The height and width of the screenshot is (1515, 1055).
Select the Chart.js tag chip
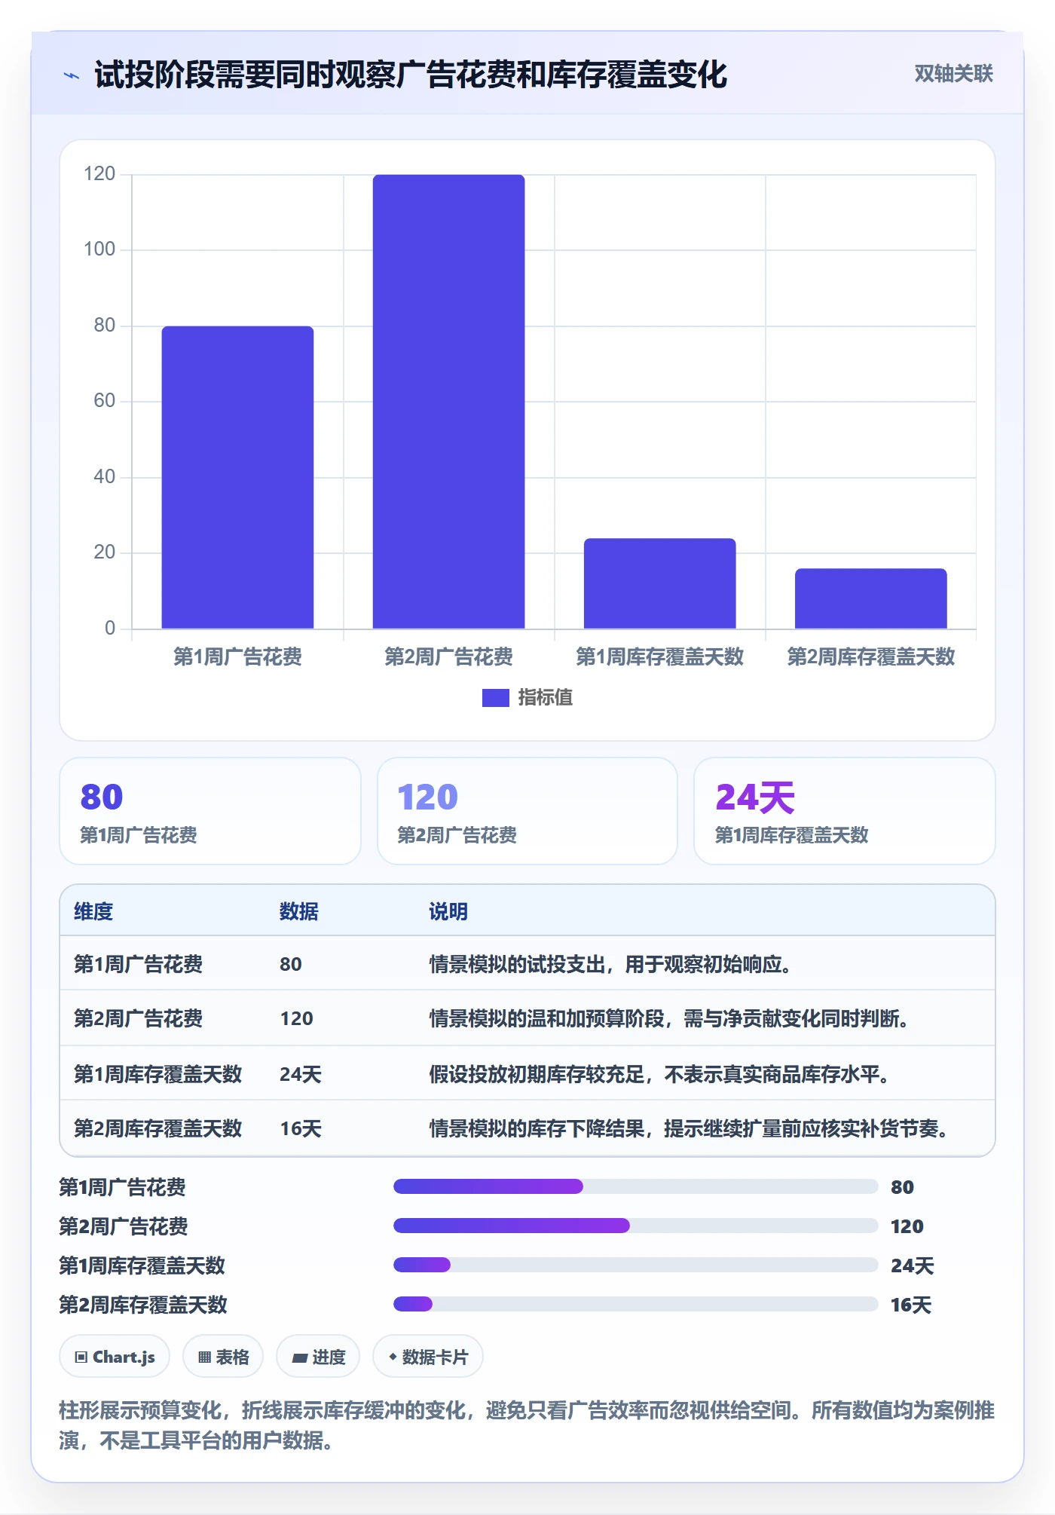click(x=115, y=1357)
